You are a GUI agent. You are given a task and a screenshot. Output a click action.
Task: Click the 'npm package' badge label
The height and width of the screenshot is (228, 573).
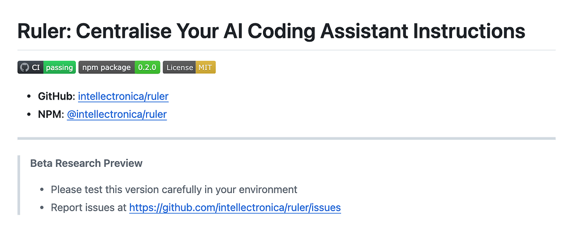106,67
